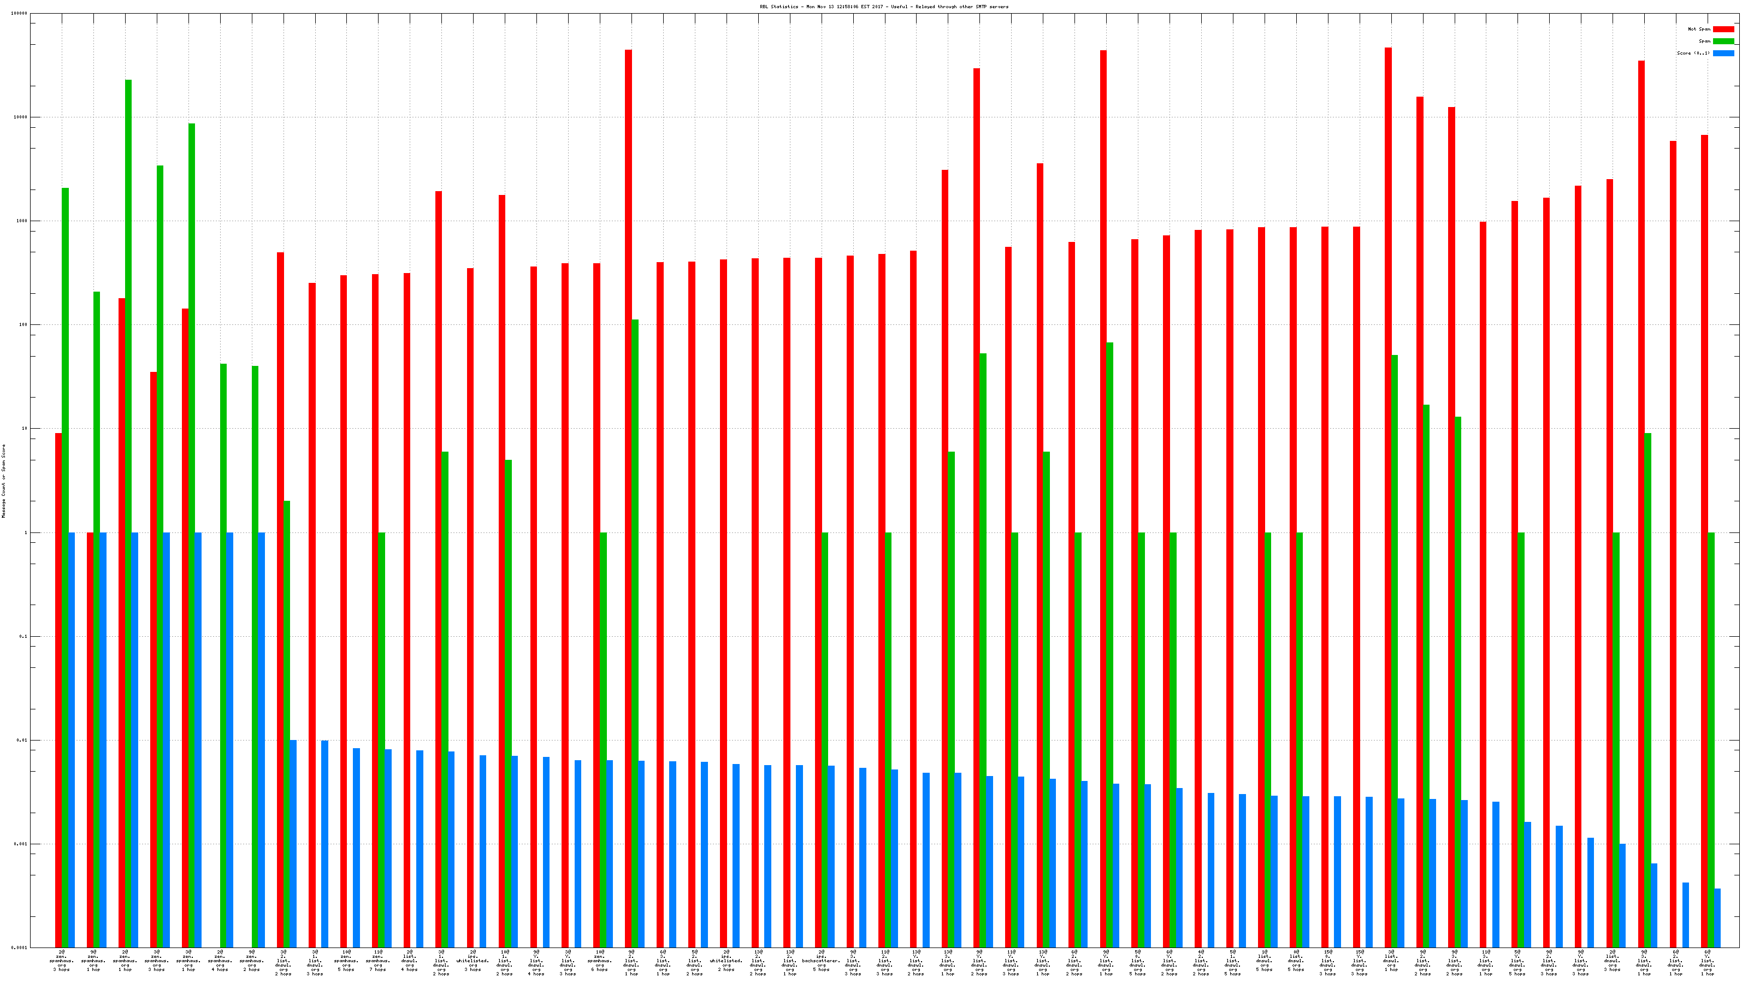Click the 'zen.spamhaus.org 6 hops' axis label

coord(599,961)
